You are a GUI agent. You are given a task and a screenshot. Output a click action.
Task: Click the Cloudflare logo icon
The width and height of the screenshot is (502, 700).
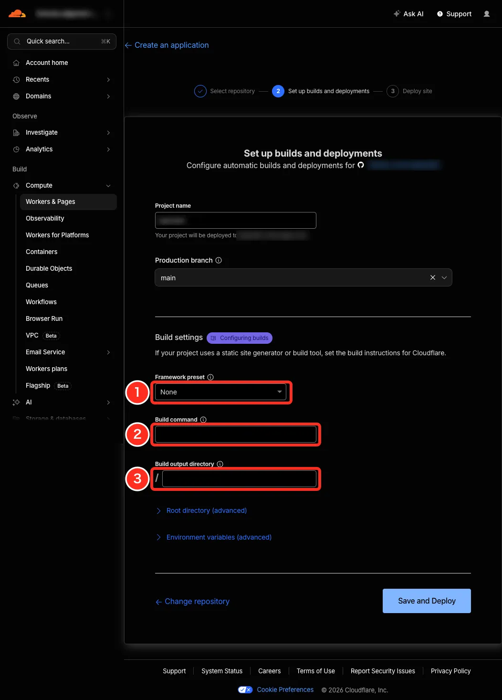[x=17, y=13]
